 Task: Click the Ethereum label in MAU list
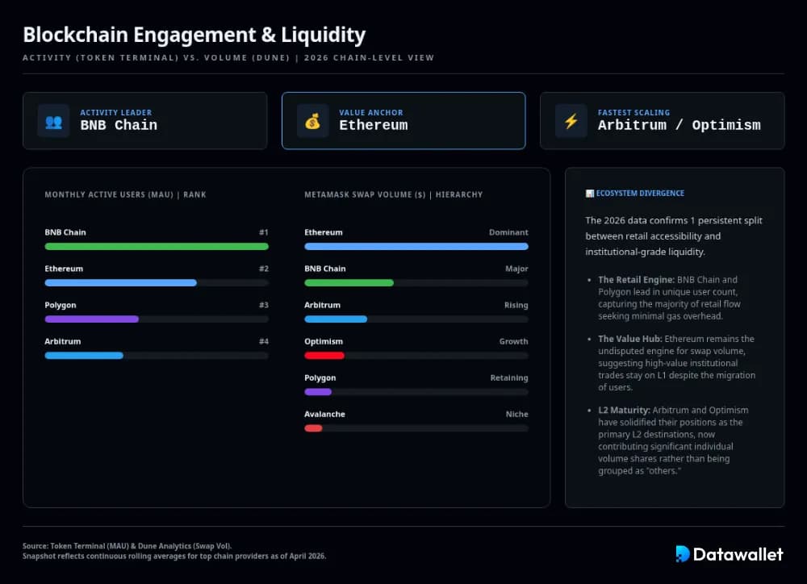(x=64, y=269)
